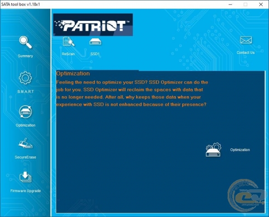The image size is (269, 217).
Task: Click the text line starting 'experience with SSD'
Action: point(131,104)
